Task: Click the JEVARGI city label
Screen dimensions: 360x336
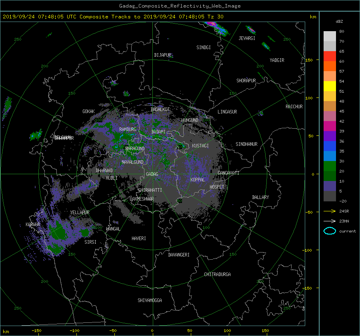Action: [247, 38]
